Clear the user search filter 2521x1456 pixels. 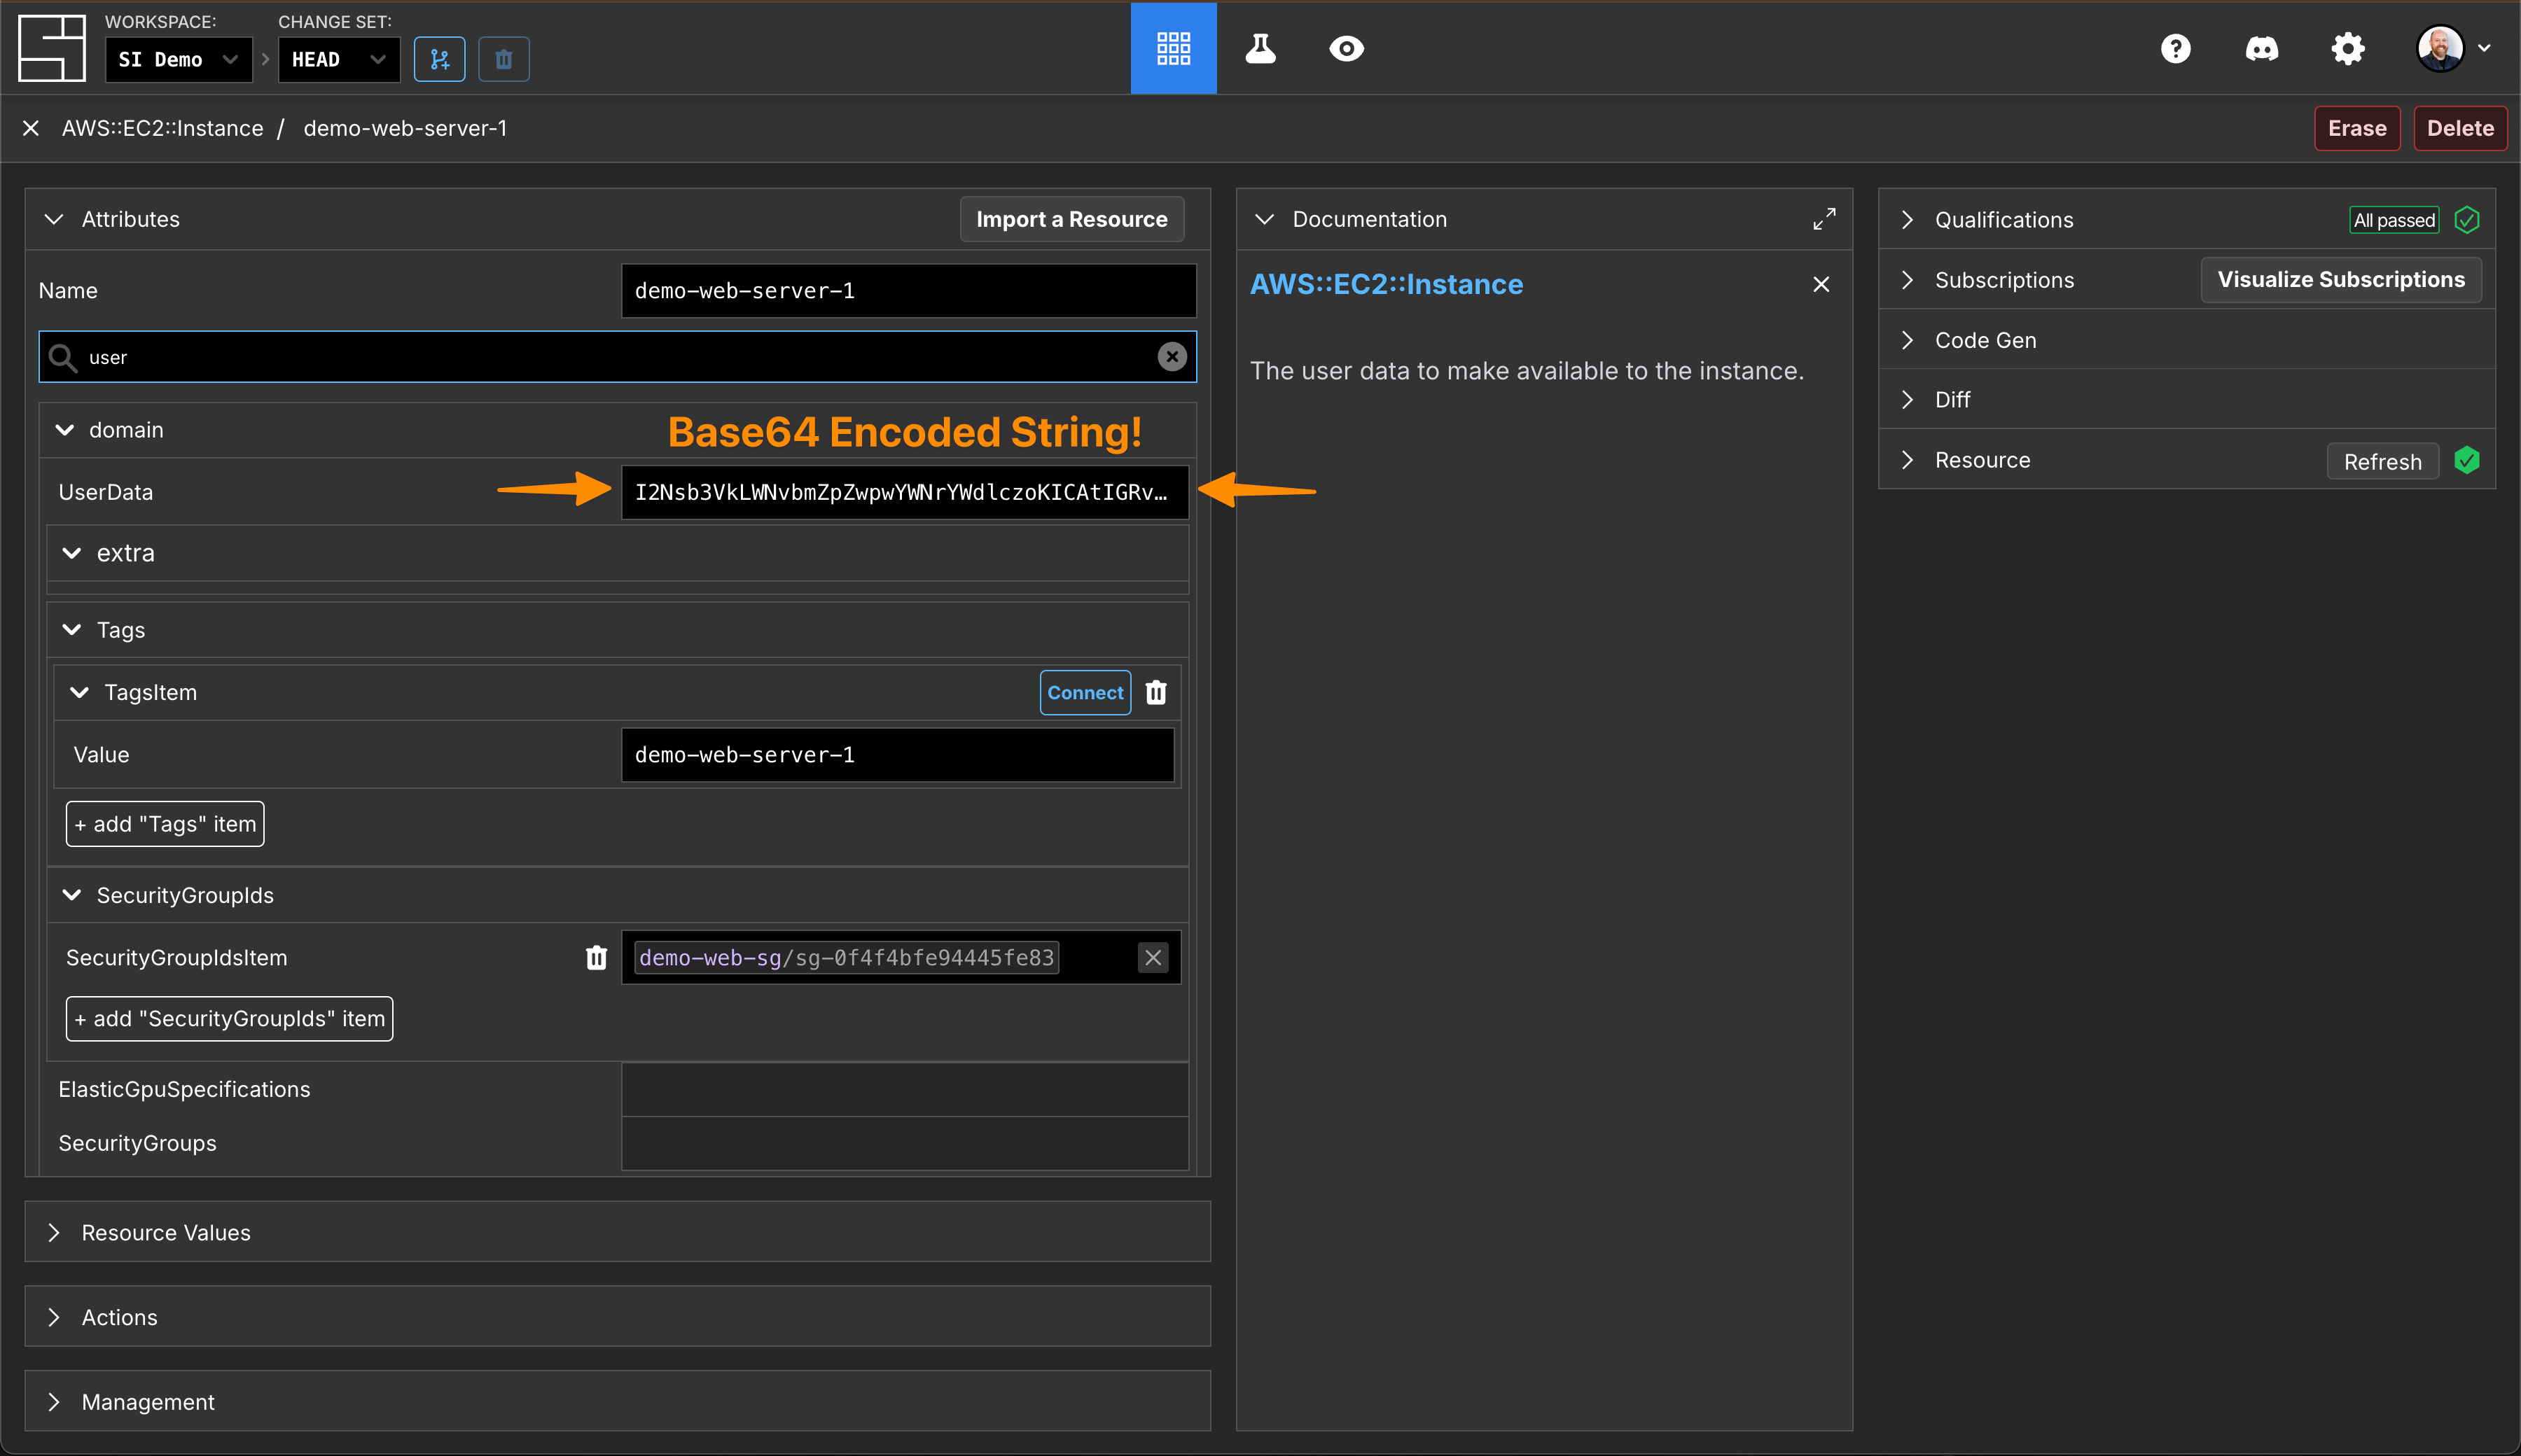(x=1172, y=356)
